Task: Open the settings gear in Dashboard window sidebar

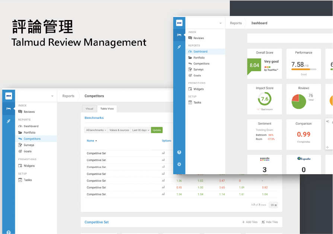Action: tap(179, 164)
